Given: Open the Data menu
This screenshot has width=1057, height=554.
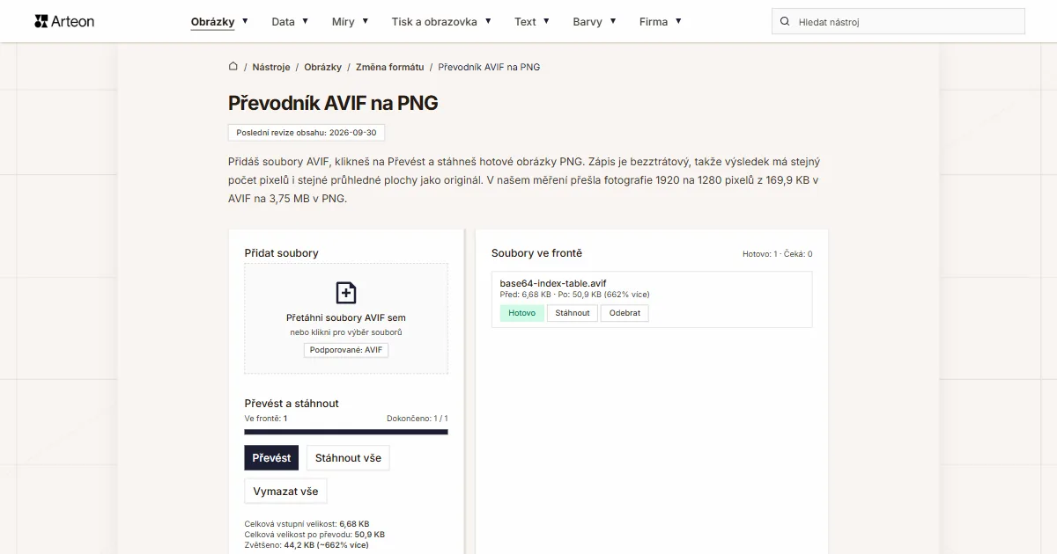Looking at the screenshot, I should click(283, 22).
